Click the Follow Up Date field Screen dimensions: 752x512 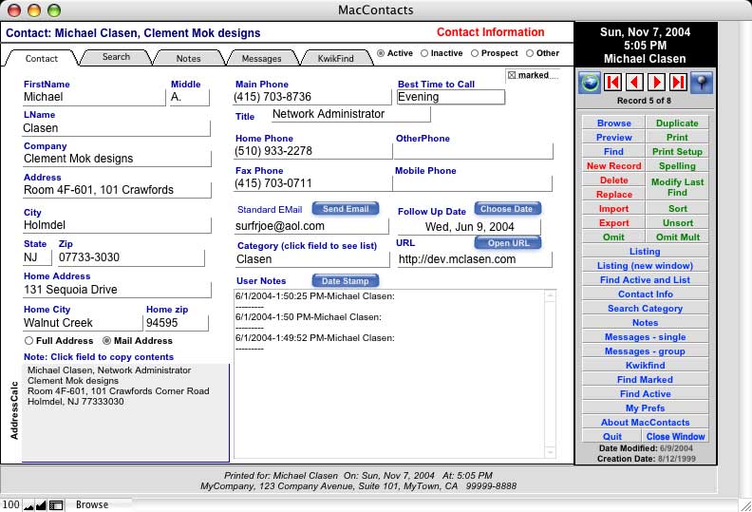tap(469, 227)
